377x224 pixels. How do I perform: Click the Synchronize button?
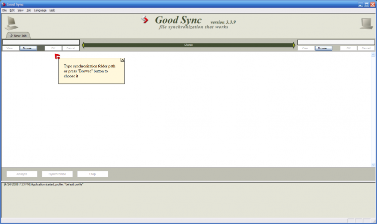click(x=57, y=174)
